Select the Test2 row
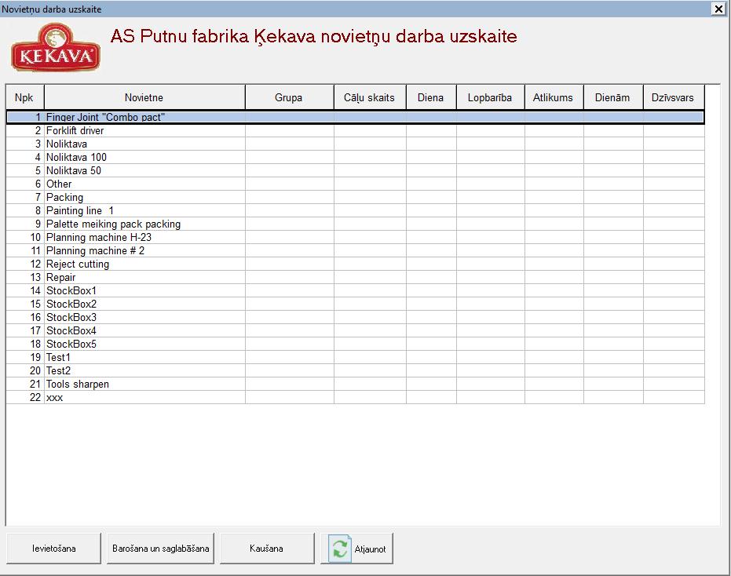 click(x=355, y=371)
